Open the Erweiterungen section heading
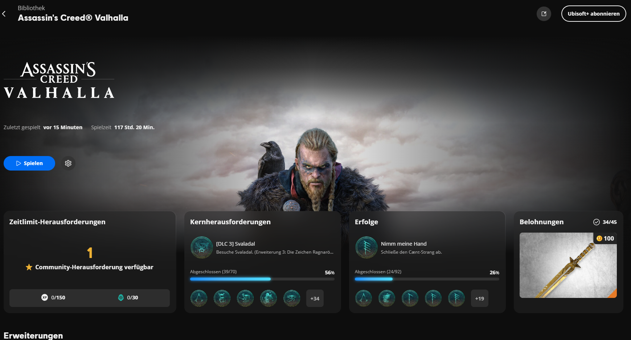Viewport: 631px width, 340px height. [33, 336]
